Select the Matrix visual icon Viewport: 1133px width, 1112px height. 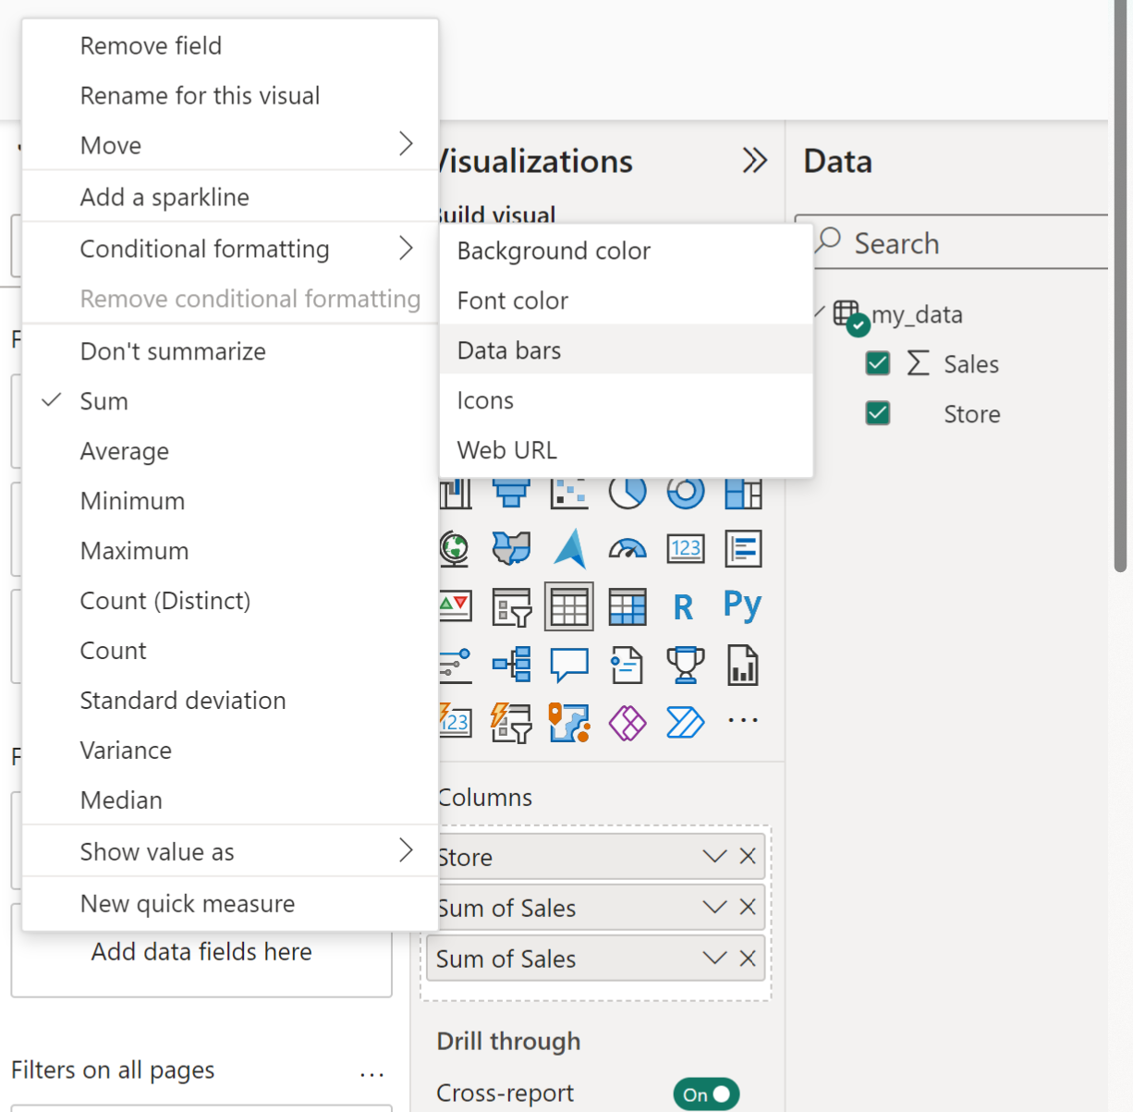(x=627, y=607)
